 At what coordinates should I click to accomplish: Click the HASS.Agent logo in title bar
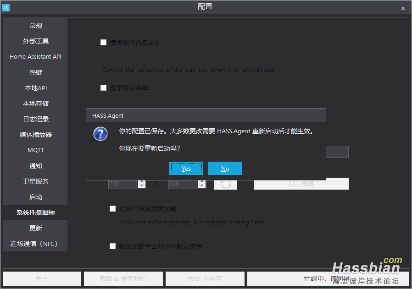pos(6,8)
